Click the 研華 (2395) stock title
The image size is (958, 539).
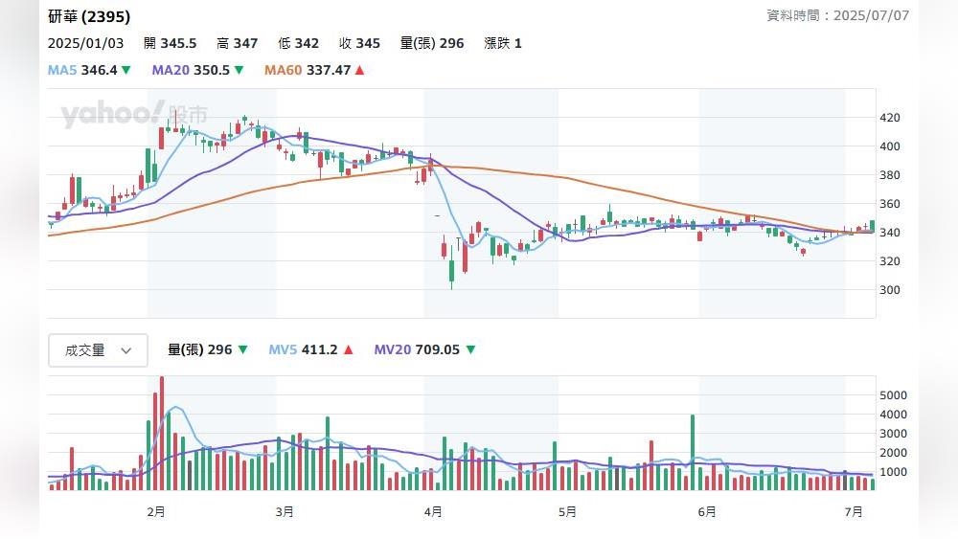pyautogui.click(x=89, y=16)
